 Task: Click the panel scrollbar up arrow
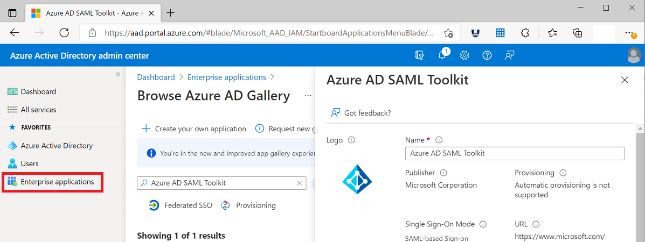point(641,129)
